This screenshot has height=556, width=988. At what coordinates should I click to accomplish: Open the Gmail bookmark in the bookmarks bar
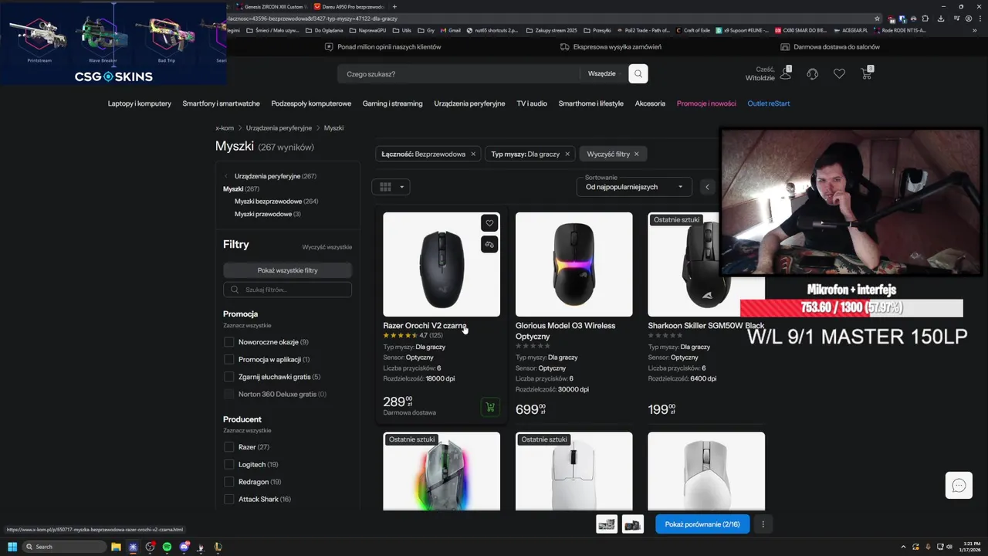(x=450, y=30)
